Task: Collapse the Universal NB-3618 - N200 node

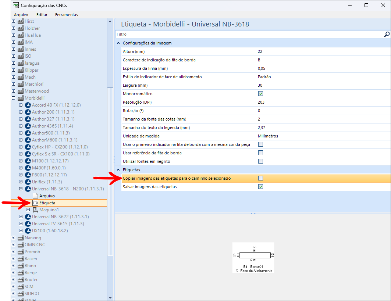Action: (21, 189)
